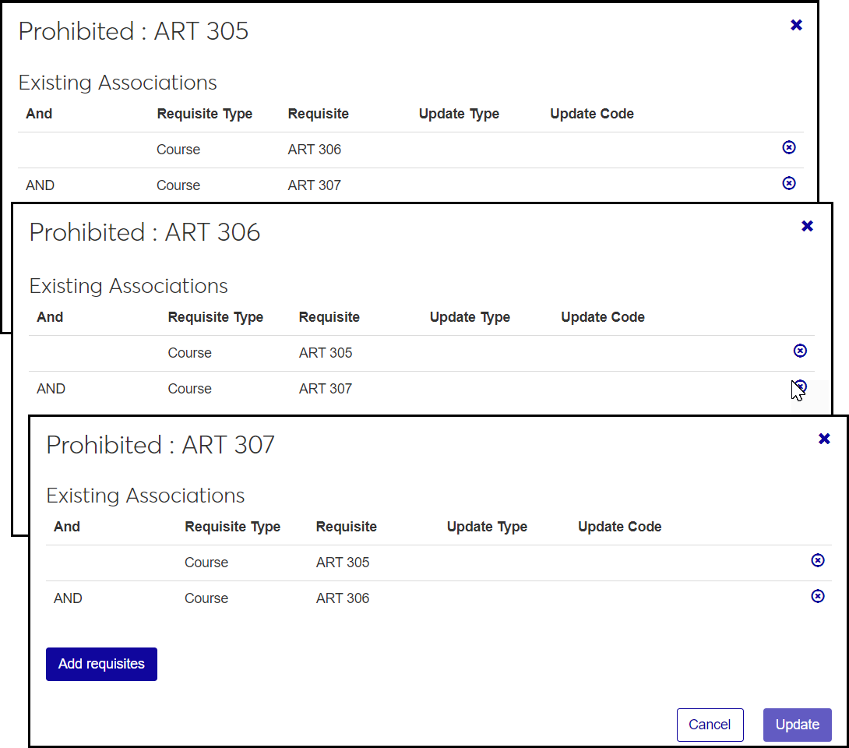Select Requisite Type column header in ART 307 dialog
This screenshot has height=748, width=849.
[232, 527]
